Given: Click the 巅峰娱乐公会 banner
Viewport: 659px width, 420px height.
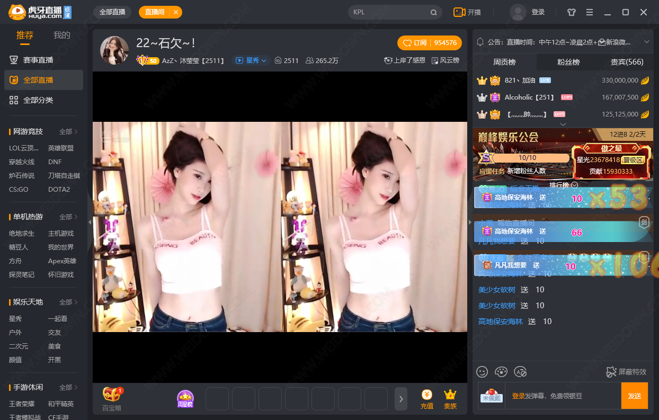Looking at the screenshot, I should pos(563,154).
